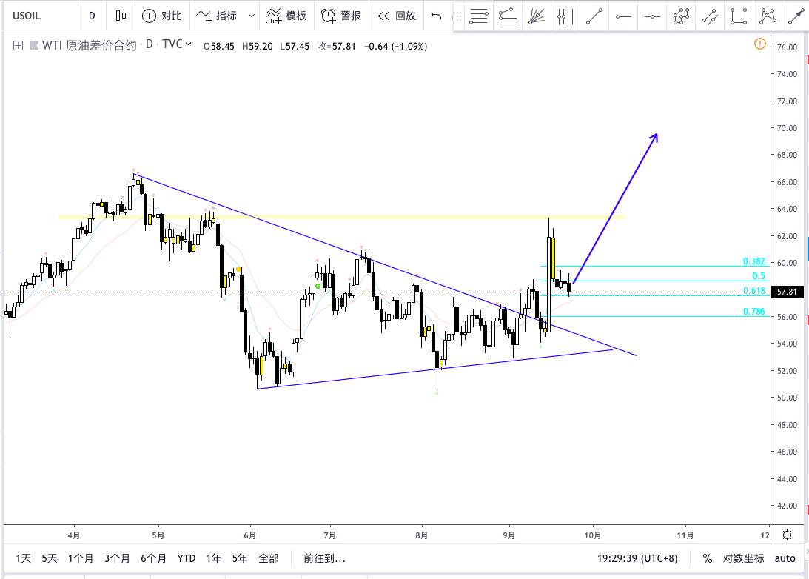Select the trend line tool

click(594, 16)
